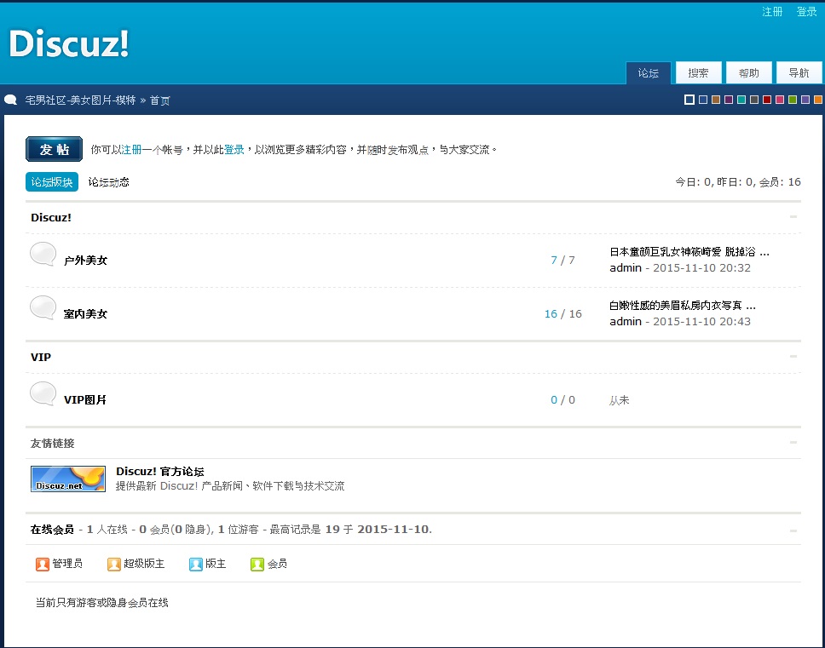The height and width of the screenshot is (648, 825).
Task: Open the Discuz! category title link
Action: coord(51,218)
